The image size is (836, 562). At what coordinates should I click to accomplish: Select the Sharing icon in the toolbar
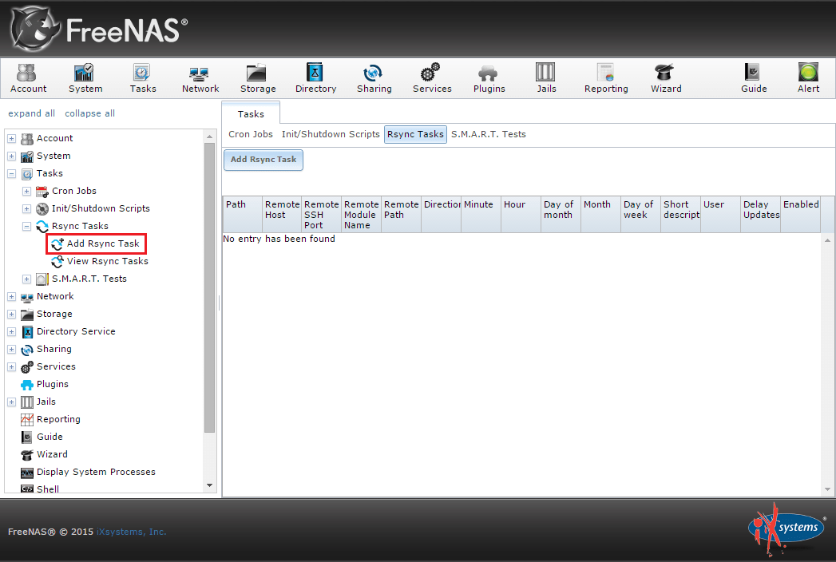coord(374,77)
